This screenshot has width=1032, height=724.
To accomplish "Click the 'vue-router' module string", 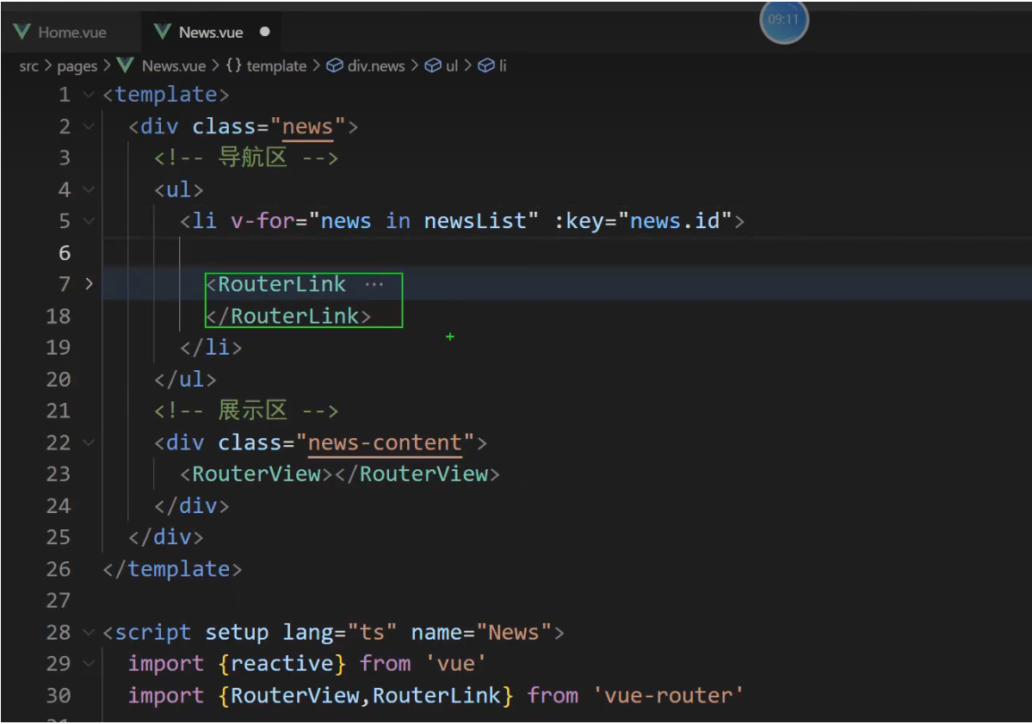I will tap(668, 695).
